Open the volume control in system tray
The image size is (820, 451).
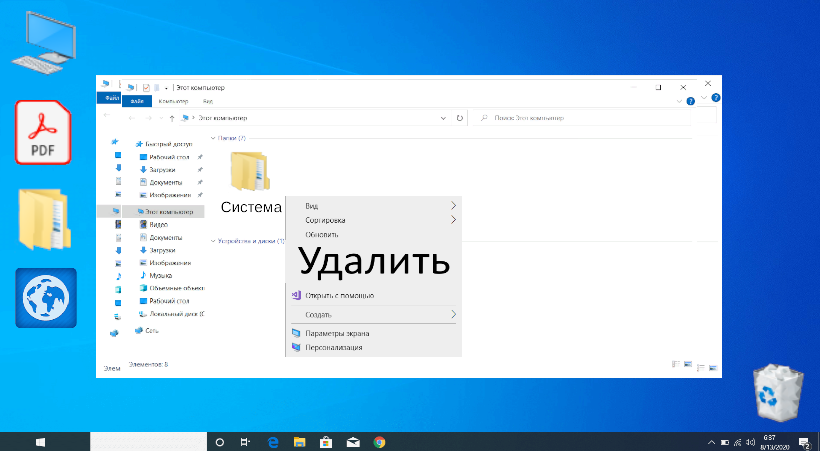(750, 442)
